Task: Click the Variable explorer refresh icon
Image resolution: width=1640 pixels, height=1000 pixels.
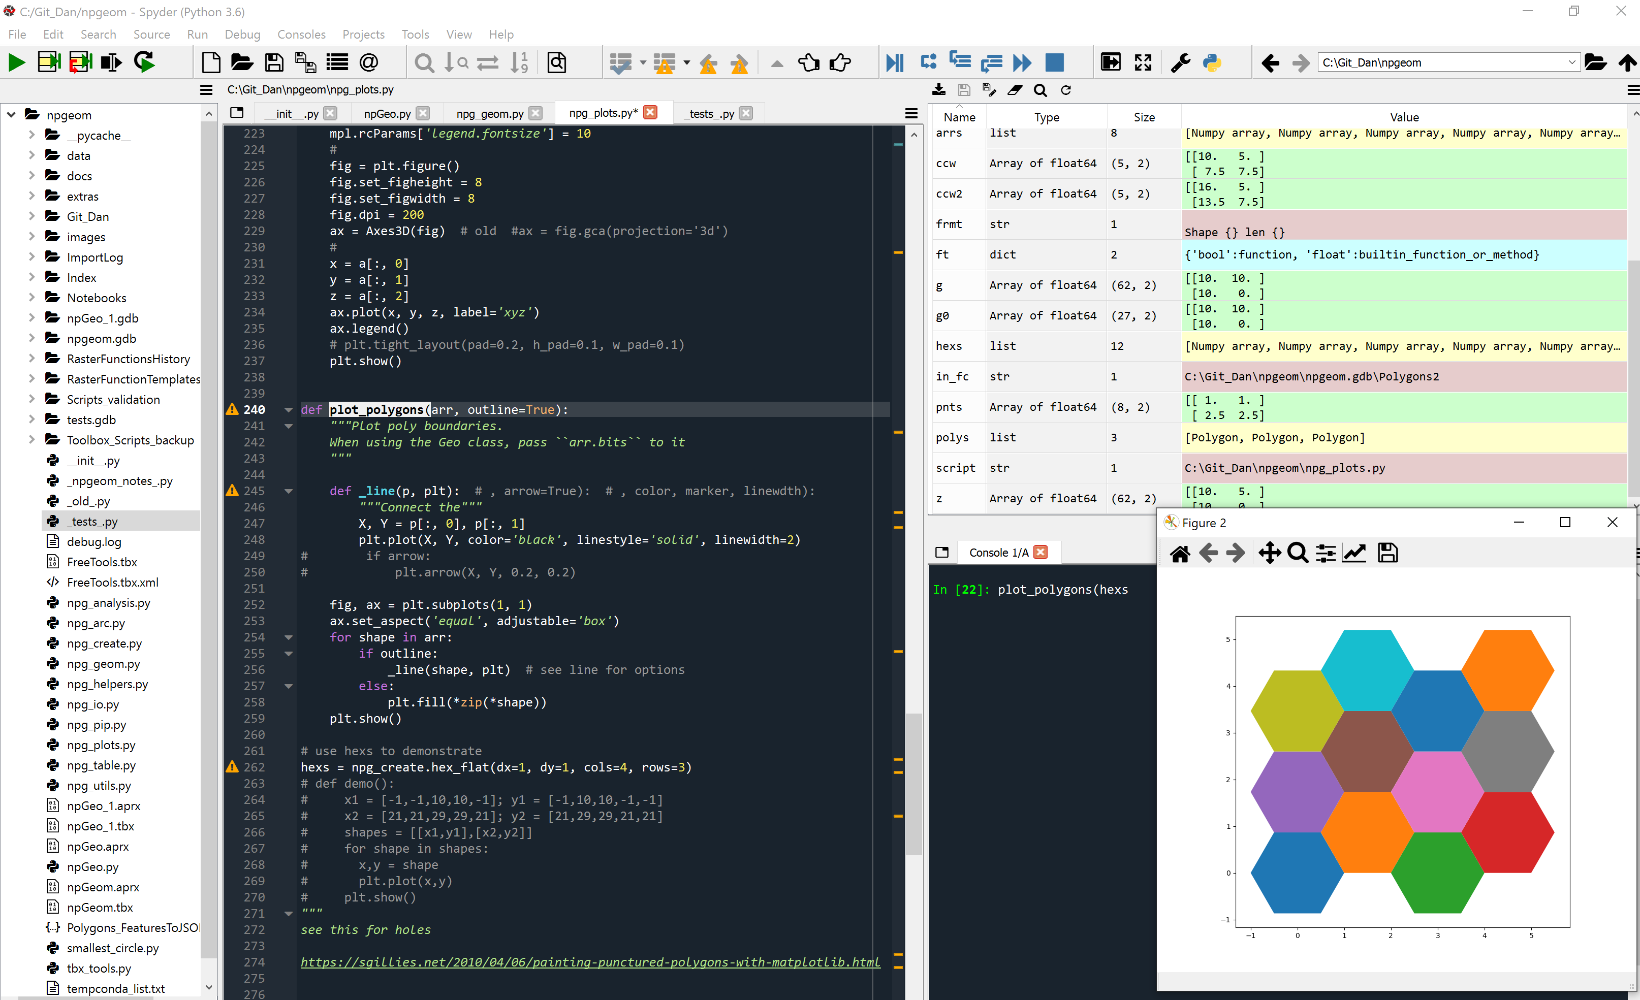Action: 1065,90
